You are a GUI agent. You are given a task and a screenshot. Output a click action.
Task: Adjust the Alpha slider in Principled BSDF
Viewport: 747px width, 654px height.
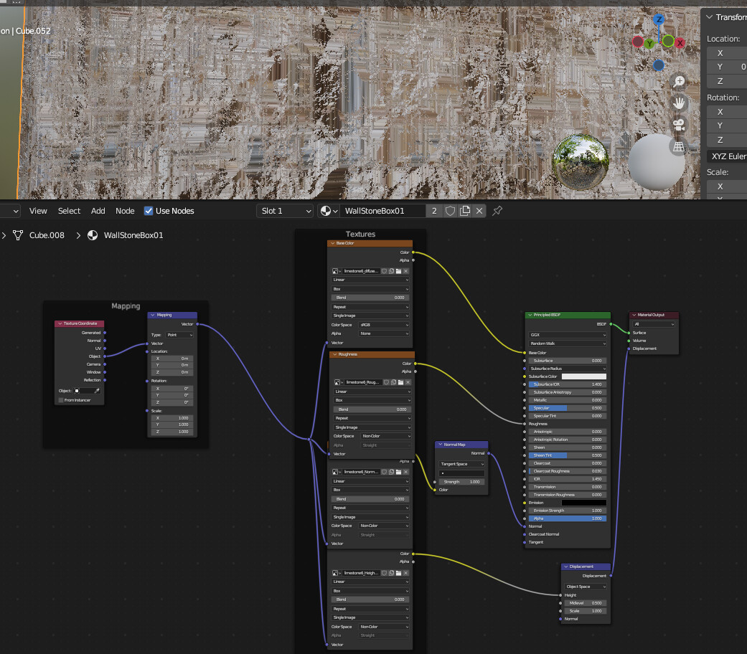tap(568, 518)
